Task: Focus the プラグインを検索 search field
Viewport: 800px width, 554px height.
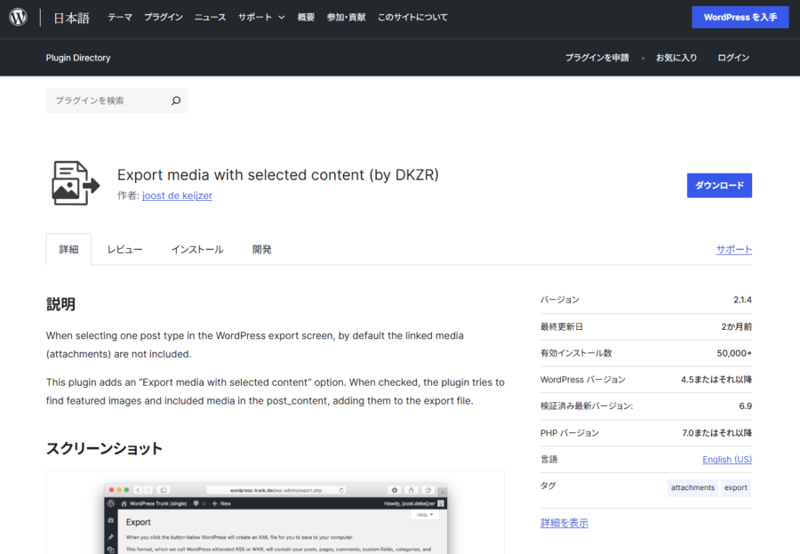Action: point(107,100)
